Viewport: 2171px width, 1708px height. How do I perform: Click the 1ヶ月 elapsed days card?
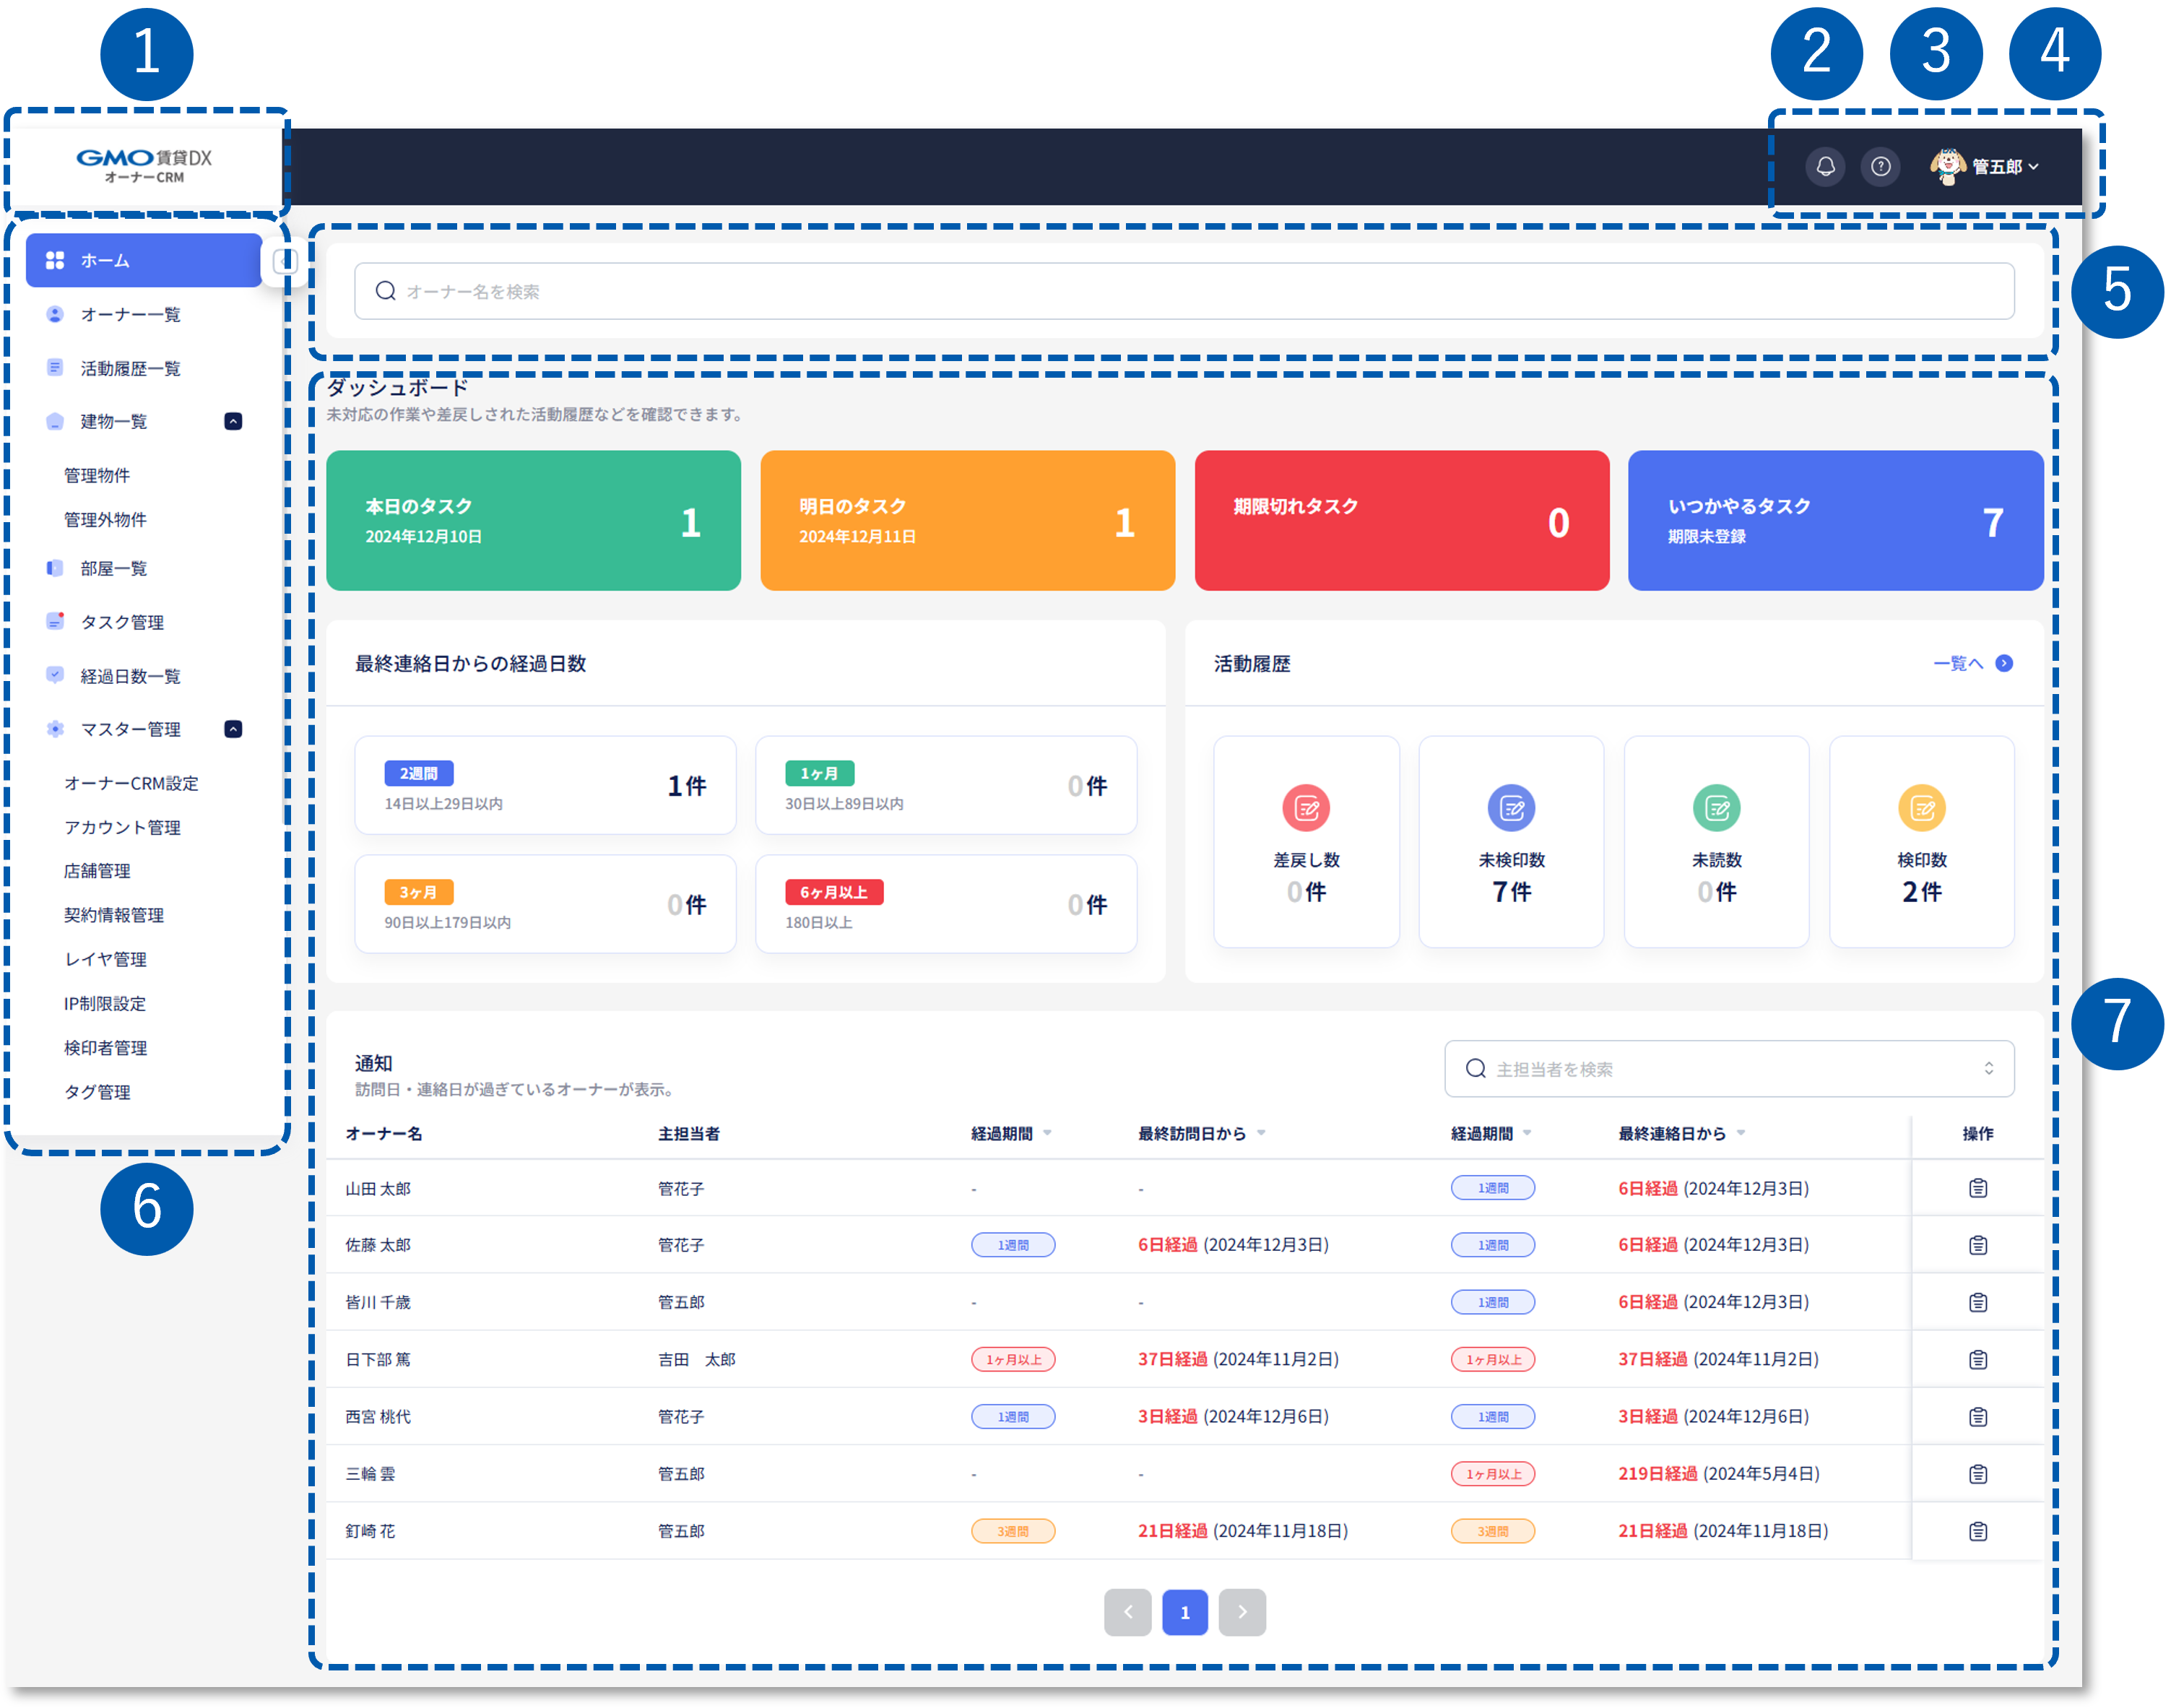pos(946,785)
